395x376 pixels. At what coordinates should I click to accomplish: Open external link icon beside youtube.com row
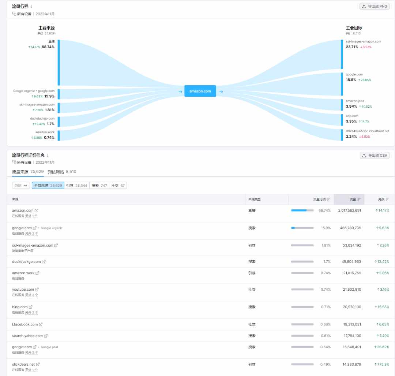click(x=37, y=289)
